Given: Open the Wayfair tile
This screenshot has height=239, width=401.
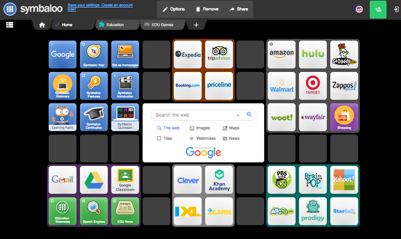Looking at the screenshot, I should (x=313, y=117).
